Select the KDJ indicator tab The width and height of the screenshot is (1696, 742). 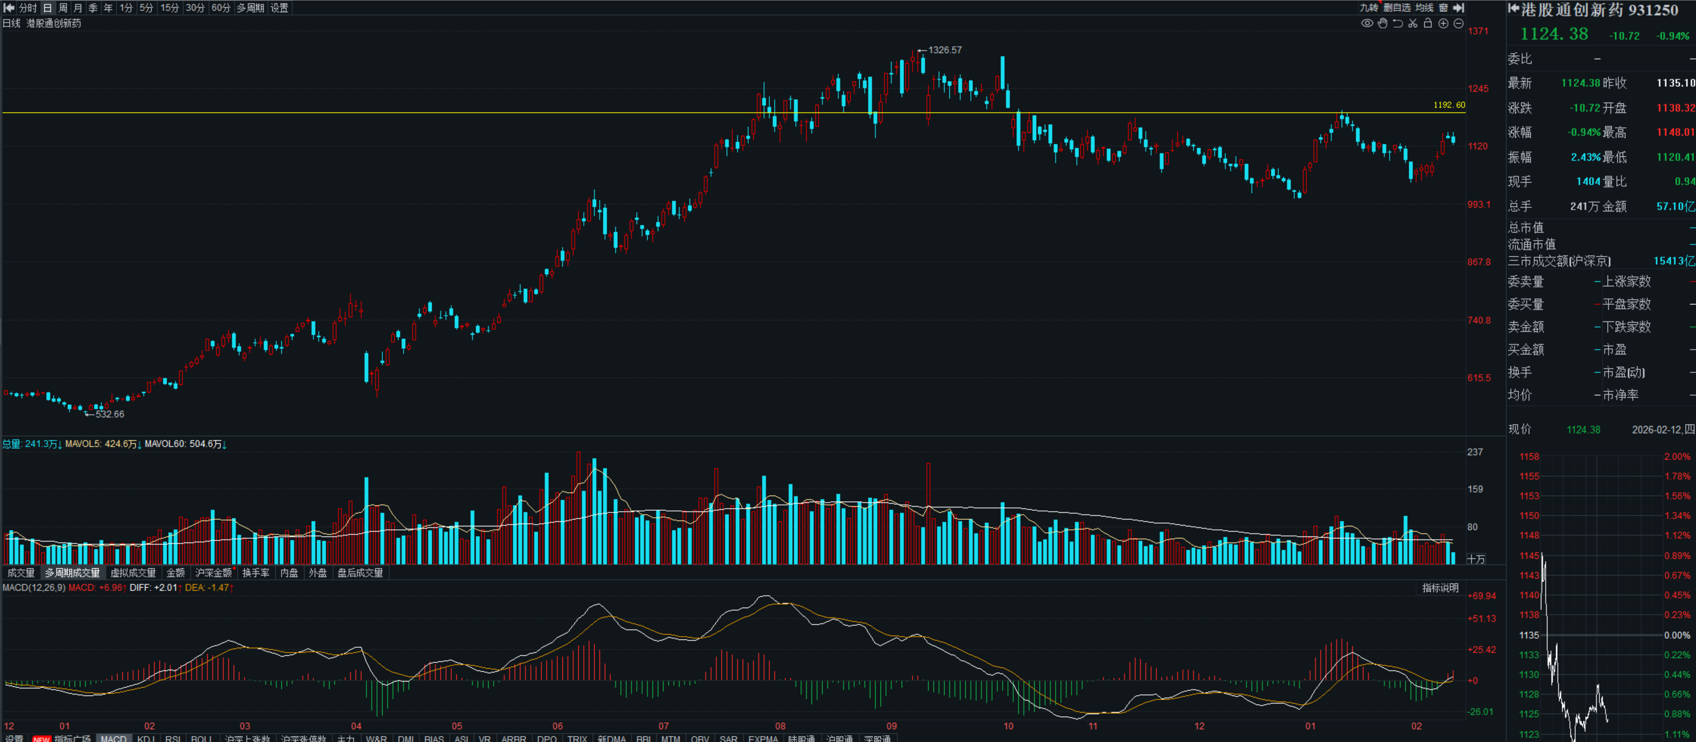(x=145, y=738)
